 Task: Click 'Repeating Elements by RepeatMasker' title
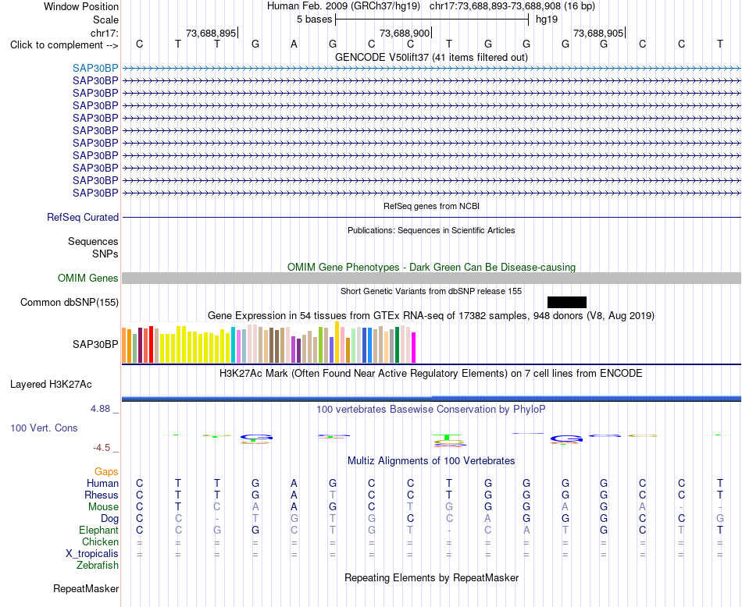coord(431,577)
